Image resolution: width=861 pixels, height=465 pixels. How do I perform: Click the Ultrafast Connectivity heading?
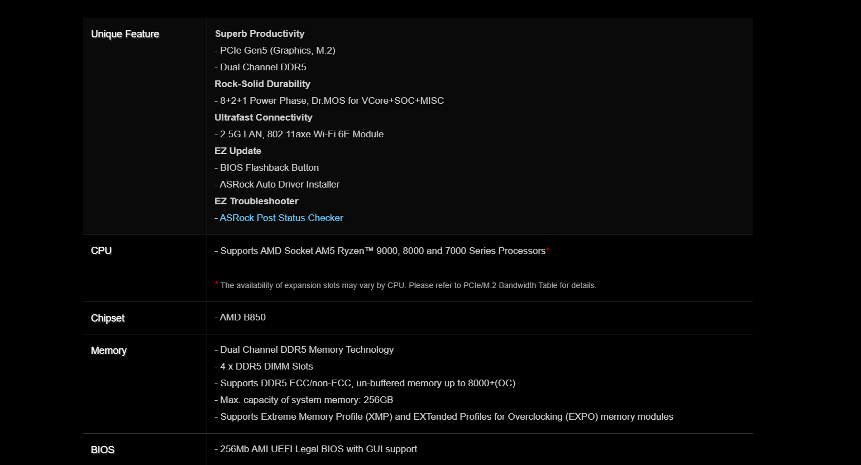point(264,117)
